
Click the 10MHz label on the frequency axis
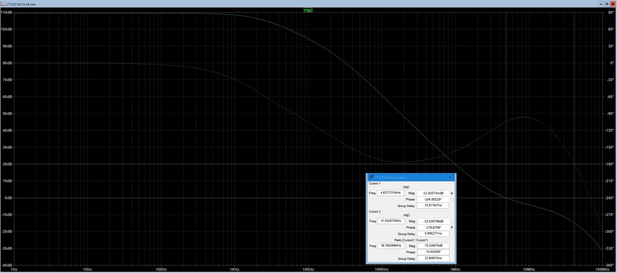[529, 270]
